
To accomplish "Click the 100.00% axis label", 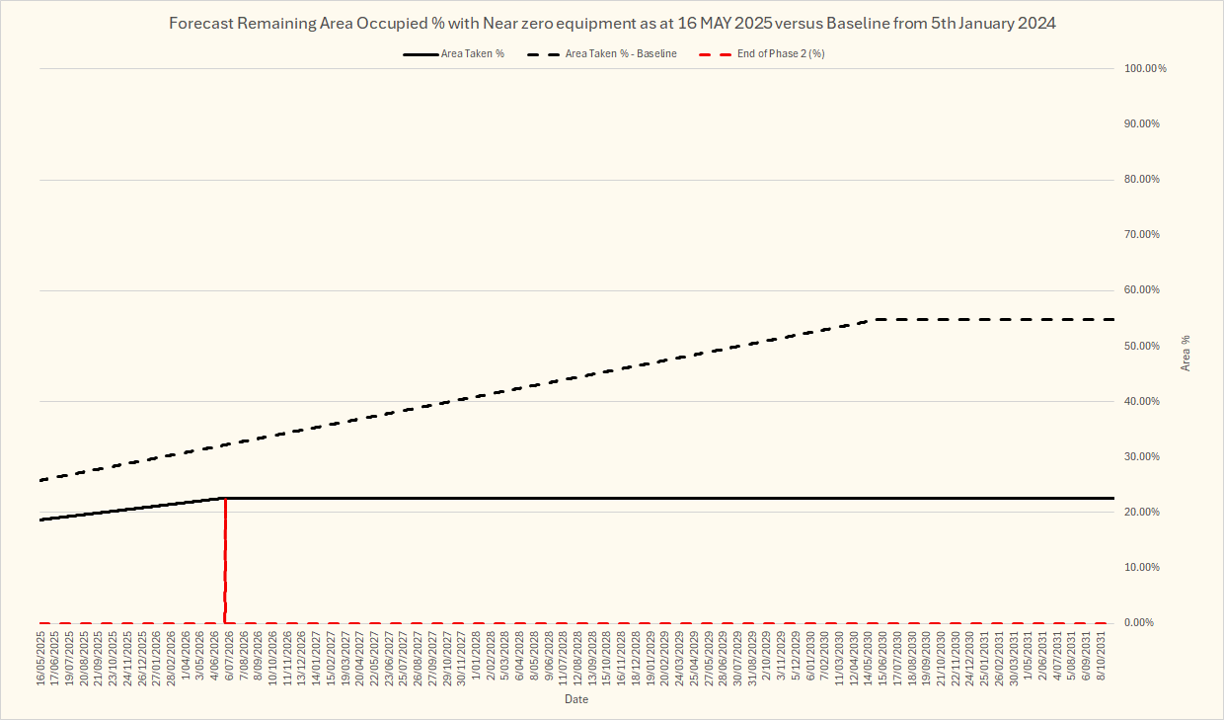I will coord(1145,69).
